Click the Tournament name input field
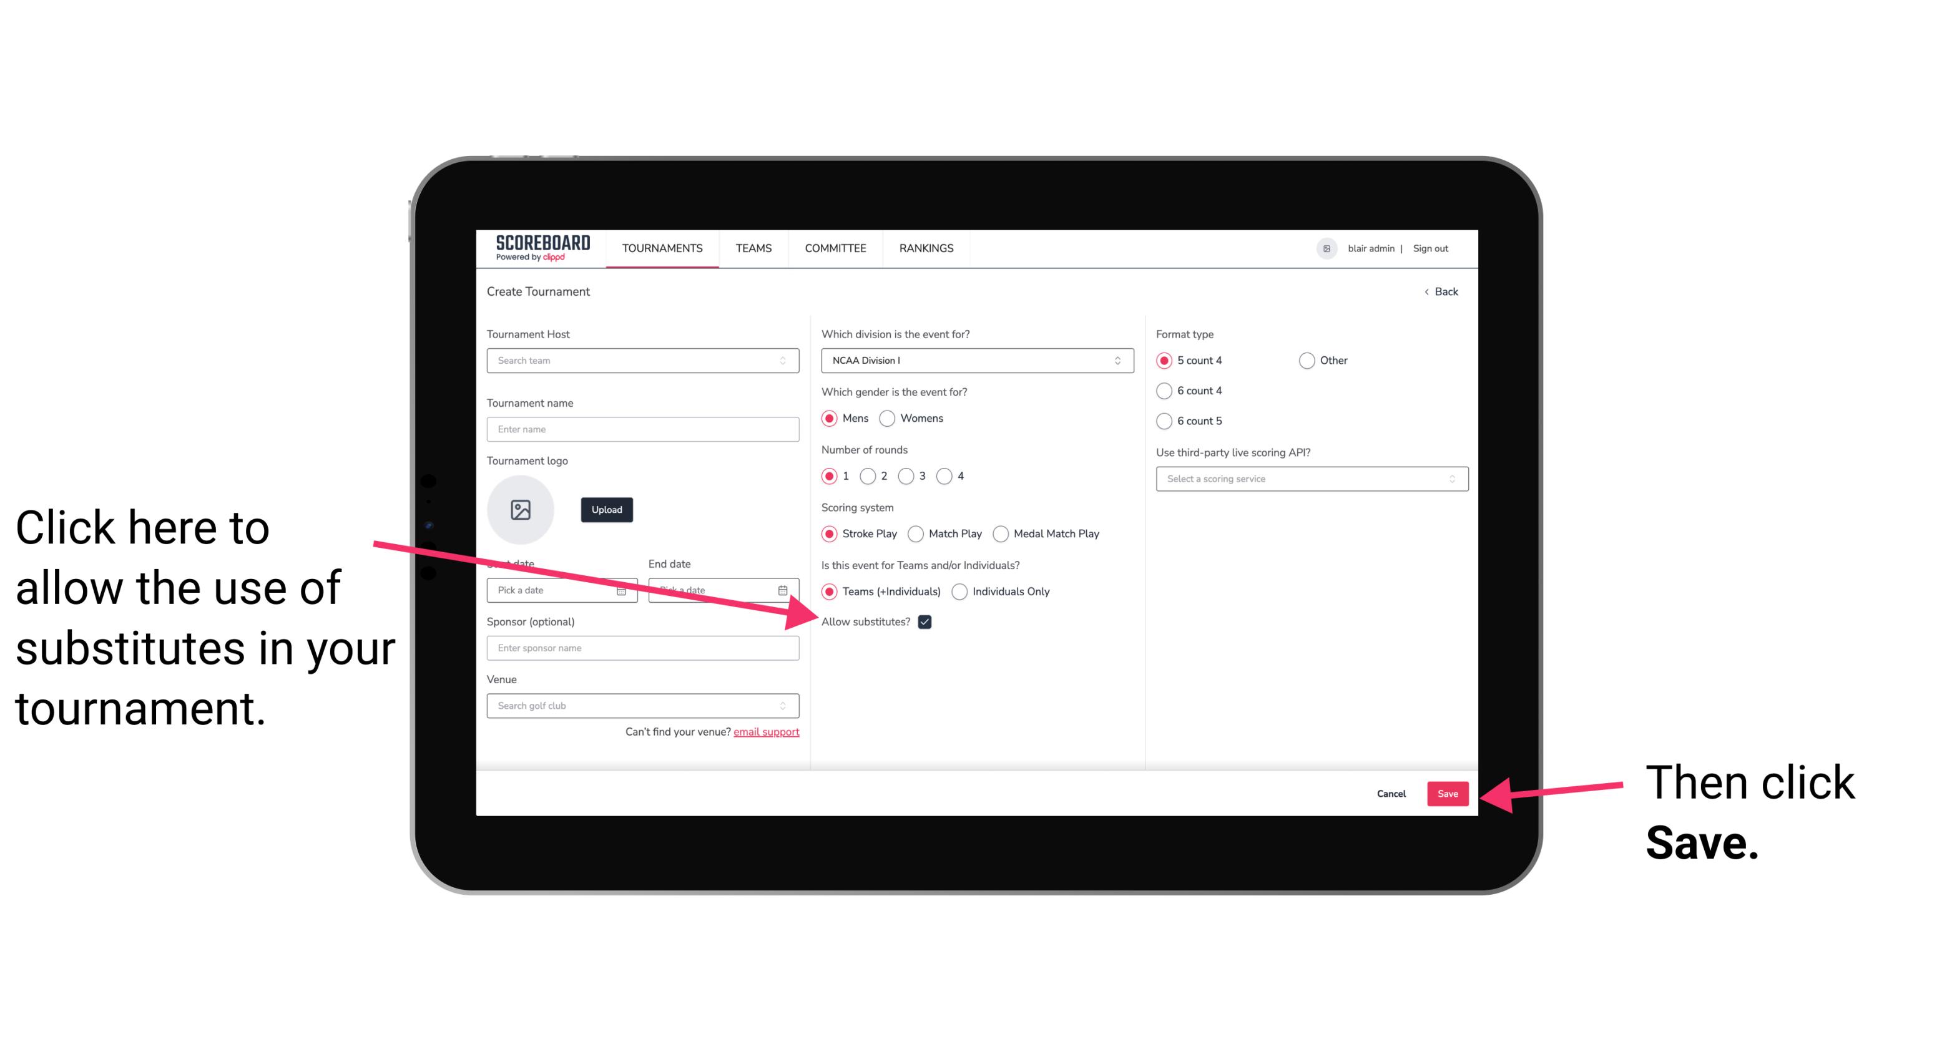 644,429
